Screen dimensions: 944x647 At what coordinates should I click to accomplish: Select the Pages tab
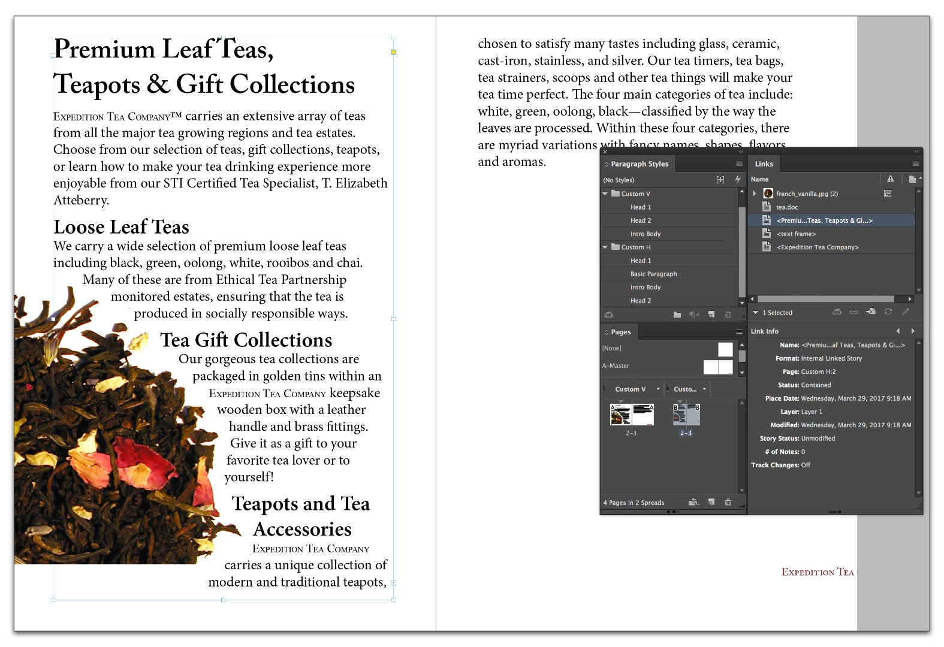620,332
